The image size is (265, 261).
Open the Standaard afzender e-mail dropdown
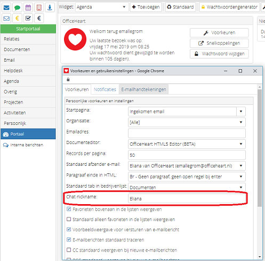click(187, 166)
